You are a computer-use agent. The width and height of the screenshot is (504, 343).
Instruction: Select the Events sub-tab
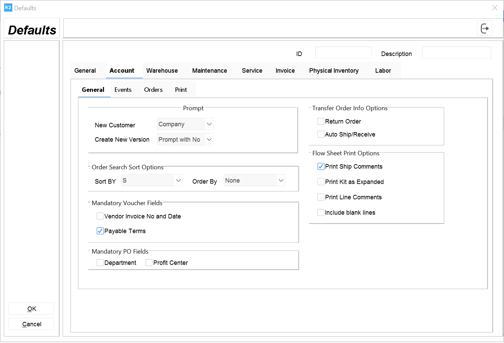pyautogui.click(x=123, y=90)
